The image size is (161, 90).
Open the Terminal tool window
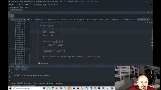pyautogui.click(x=50, y=83)
